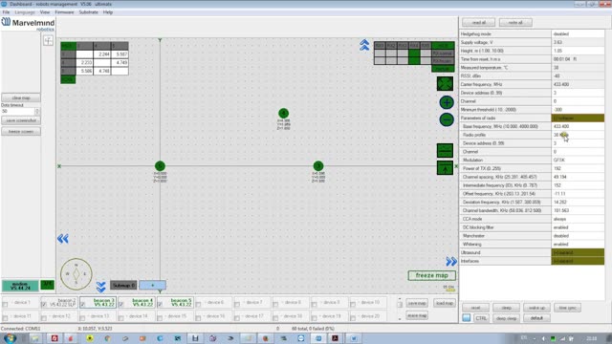This screenshot has width=612, height=344.
Task: Click the zoom out minus icon
Action: [x=447, y=119]
